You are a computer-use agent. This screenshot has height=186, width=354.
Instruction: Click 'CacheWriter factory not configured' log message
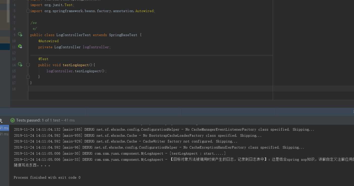[x=178, y=142]
